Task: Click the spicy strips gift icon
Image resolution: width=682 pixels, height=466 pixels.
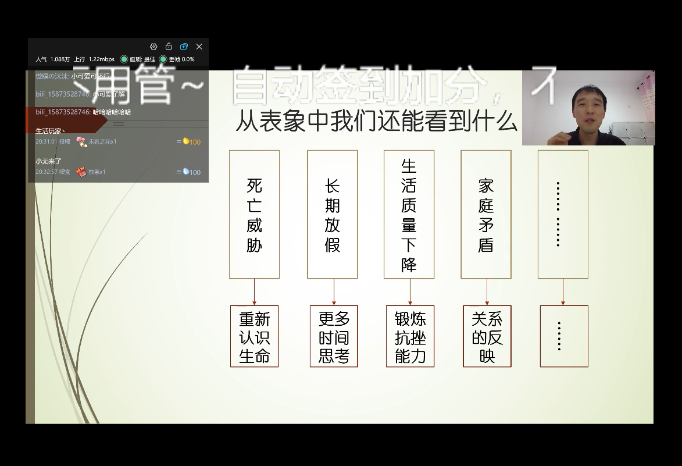Action: [80, 172]
